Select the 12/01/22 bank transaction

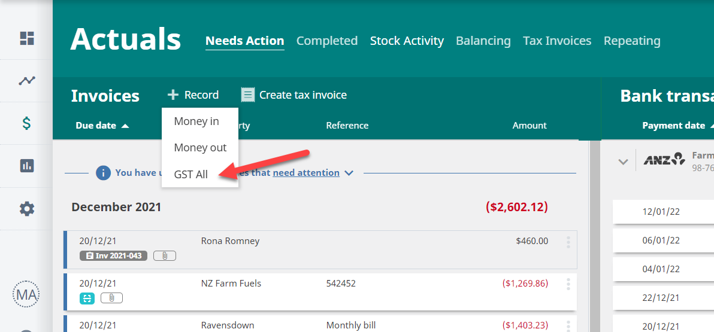point(663,212)
